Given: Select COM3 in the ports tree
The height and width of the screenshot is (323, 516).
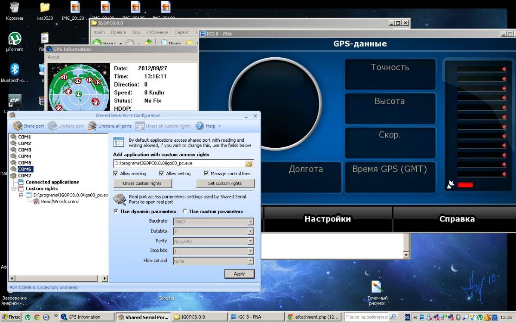Looking at the screenshot, I should coord(25,150).
